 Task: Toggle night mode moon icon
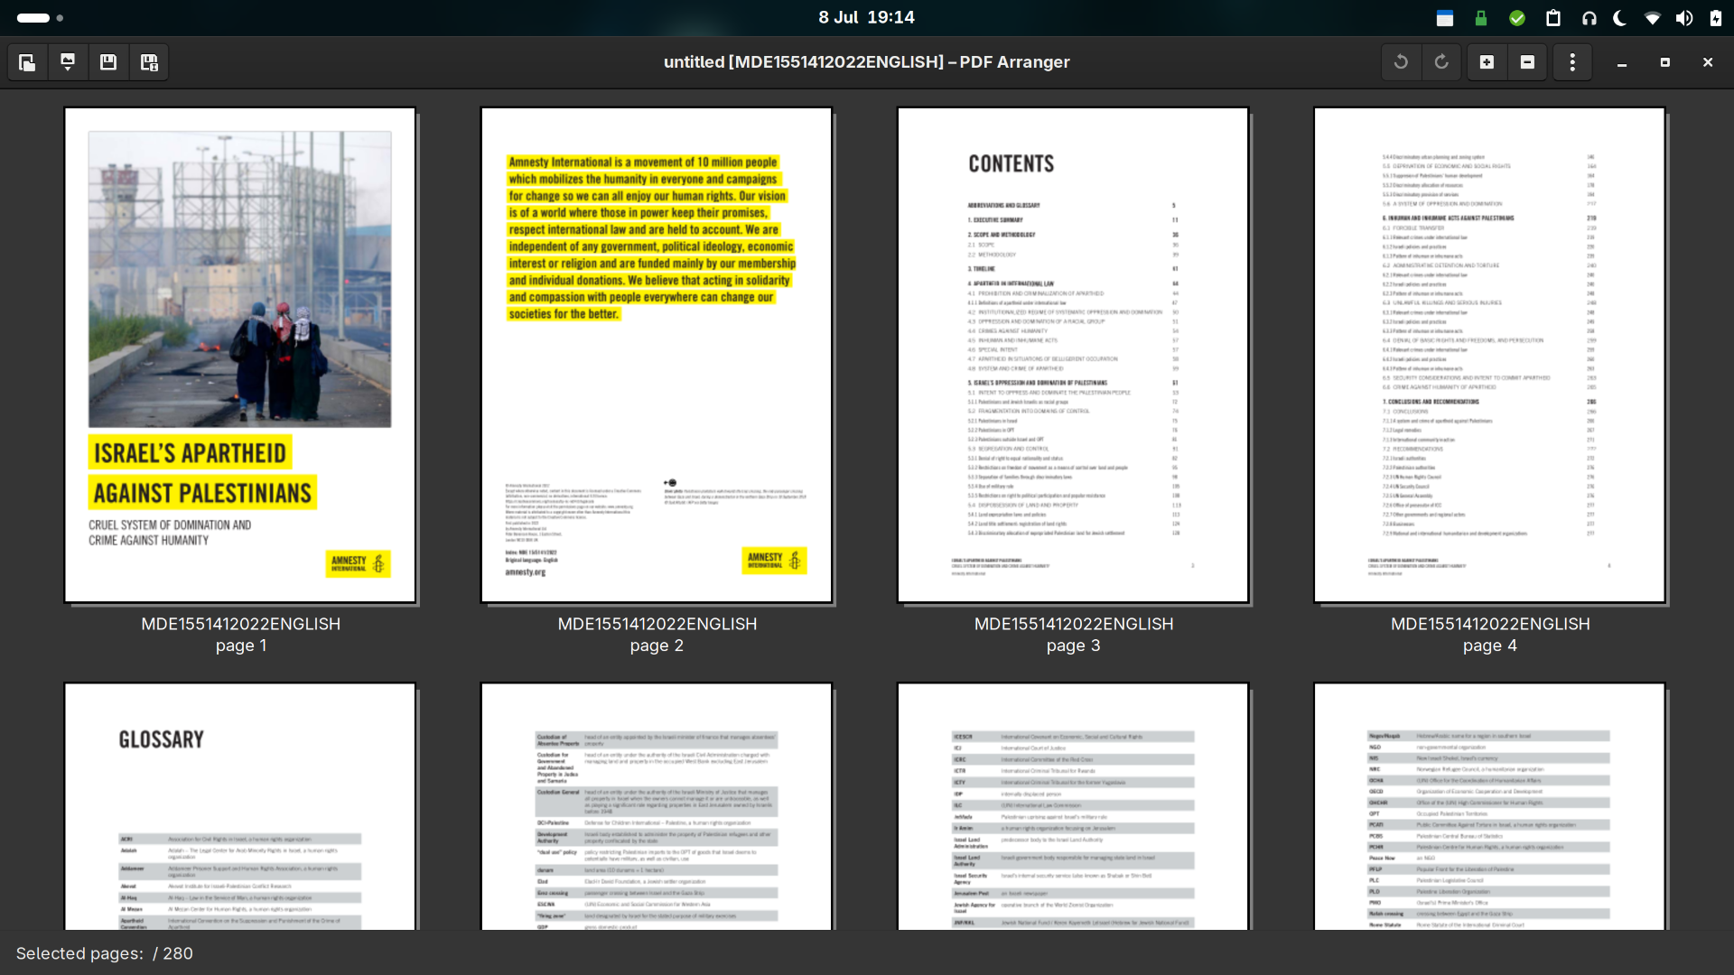1620,18
